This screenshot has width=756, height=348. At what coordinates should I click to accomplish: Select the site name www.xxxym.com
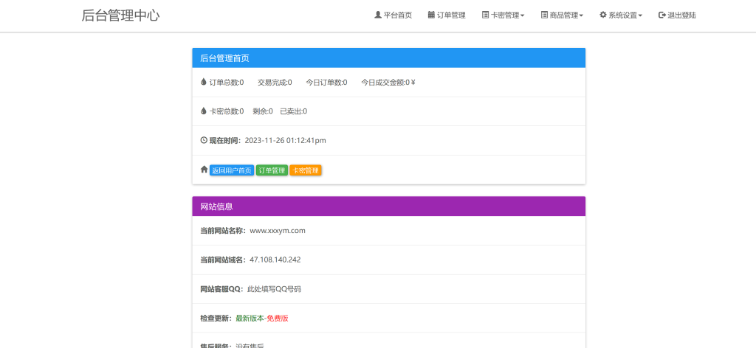(x=278, y=231)
